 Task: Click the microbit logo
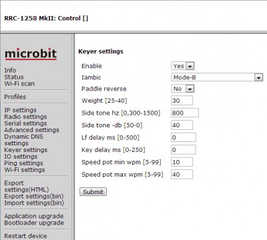pos(31,54)
